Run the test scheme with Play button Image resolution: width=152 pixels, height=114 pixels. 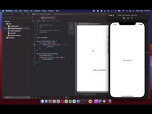(23, 14)
